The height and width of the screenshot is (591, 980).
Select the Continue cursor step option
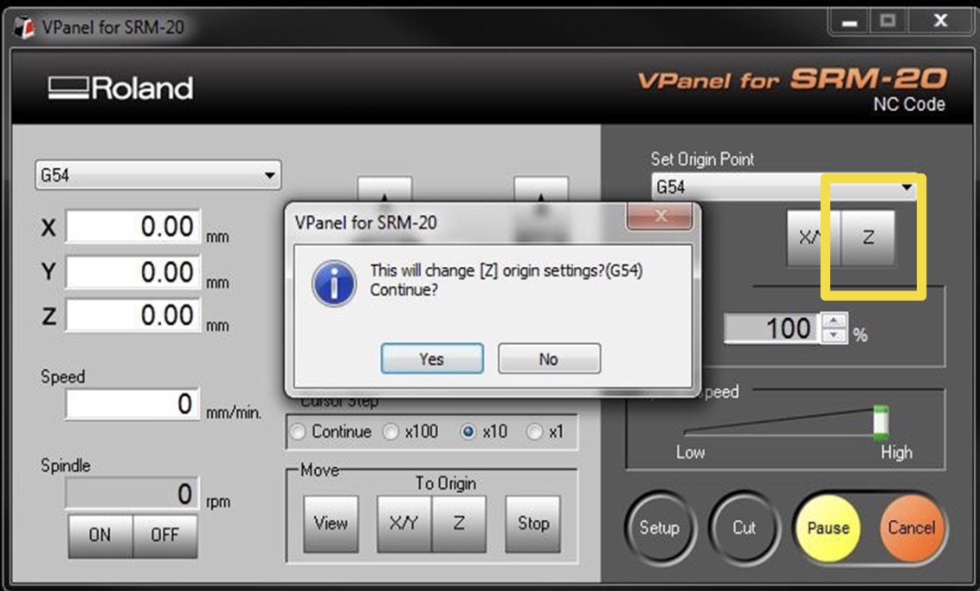(331, 432)
